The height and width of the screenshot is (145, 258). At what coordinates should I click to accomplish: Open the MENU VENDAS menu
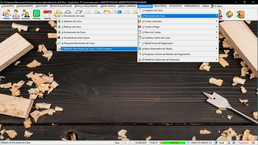(108, 6)
